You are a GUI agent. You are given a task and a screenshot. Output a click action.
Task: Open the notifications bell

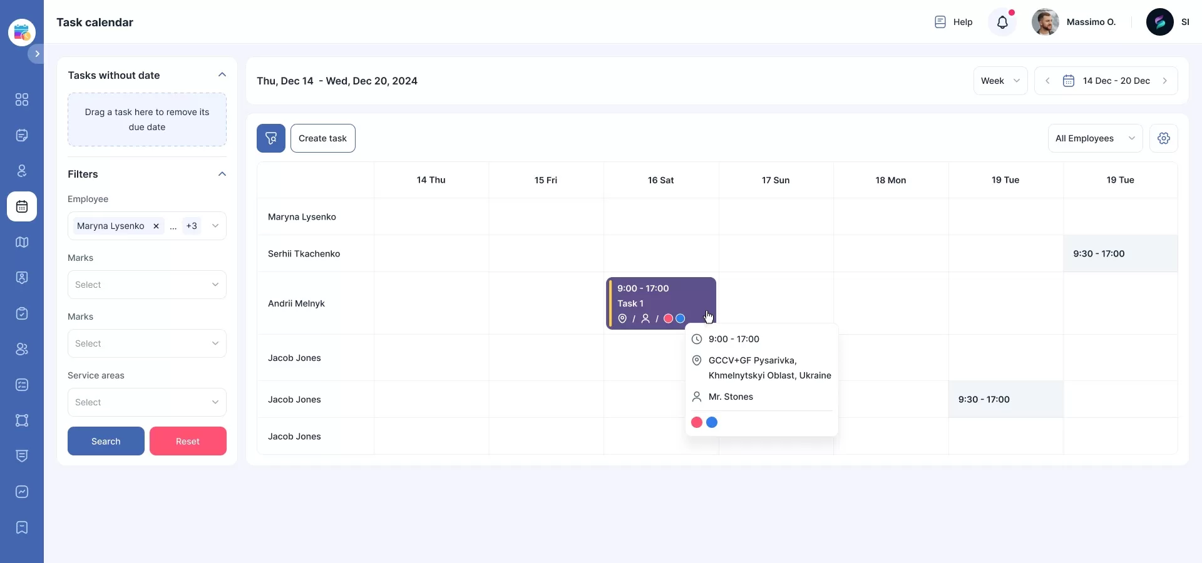coord(1003,22)
